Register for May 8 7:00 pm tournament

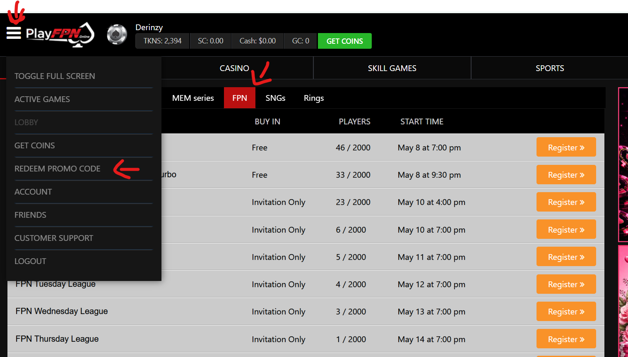[x=566, y=147]
